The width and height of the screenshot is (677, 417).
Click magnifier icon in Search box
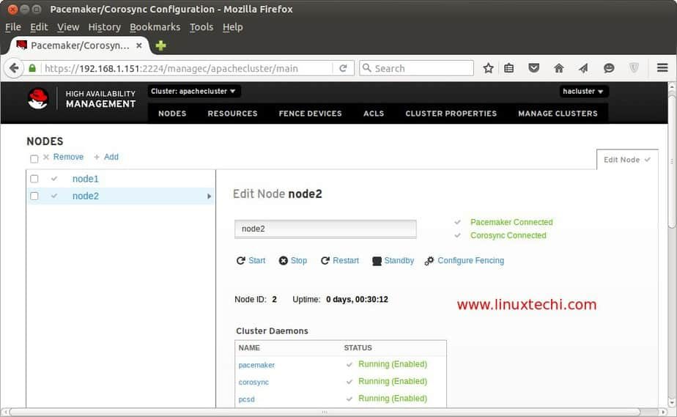click(366, 67)
